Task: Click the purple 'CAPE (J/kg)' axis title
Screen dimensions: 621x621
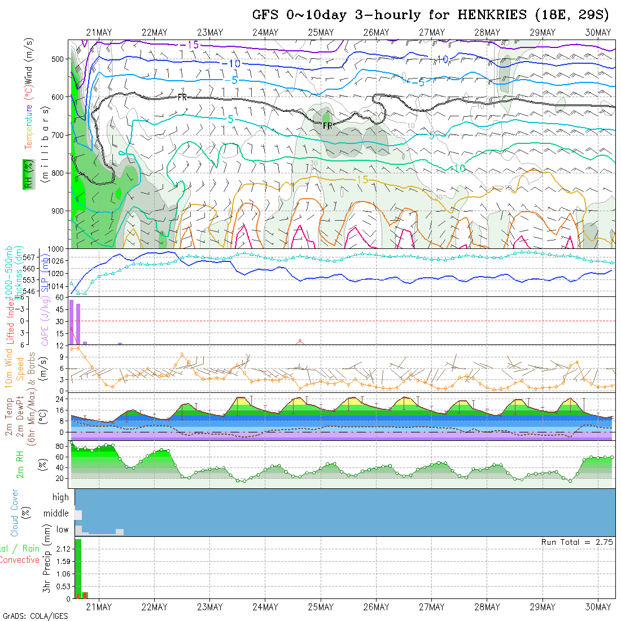Action: [45, 321]
